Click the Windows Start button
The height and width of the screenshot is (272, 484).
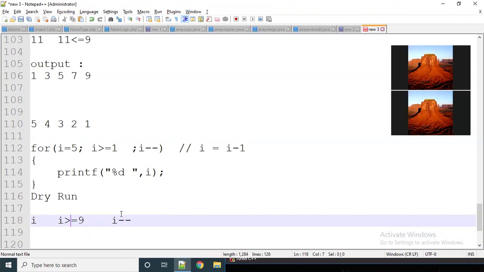click(8, 265)
